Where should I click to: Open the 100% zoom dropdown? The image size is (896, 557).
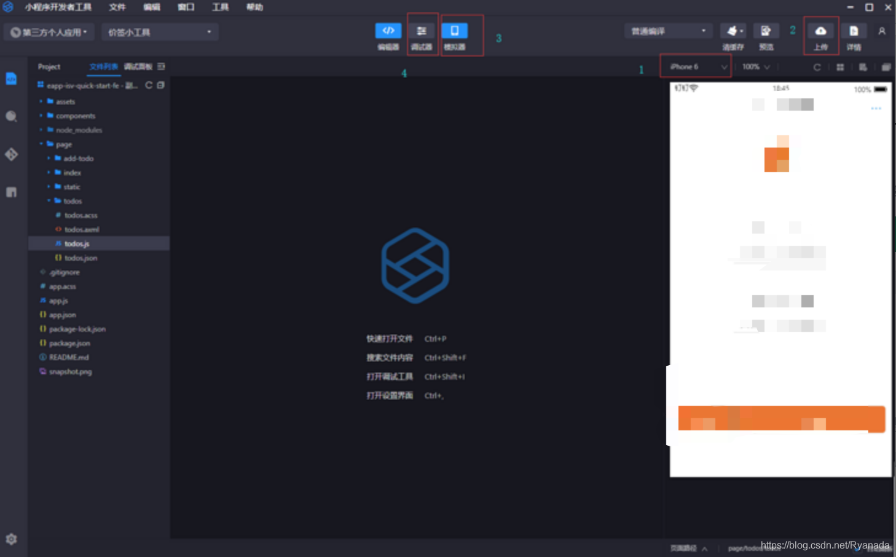pos(756,66)
